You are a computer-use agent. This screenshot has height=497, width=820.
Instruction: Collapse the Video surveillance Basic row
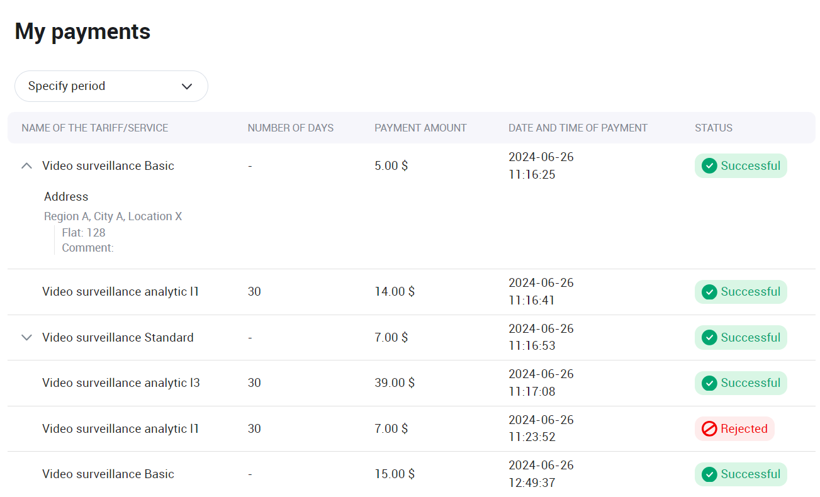click(x=26, y=166)
